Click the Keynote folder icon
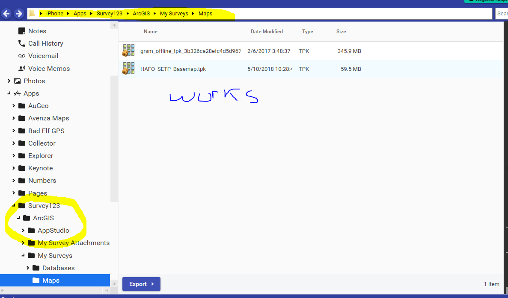This screenshot has height=298, width=508. [22, 168]
